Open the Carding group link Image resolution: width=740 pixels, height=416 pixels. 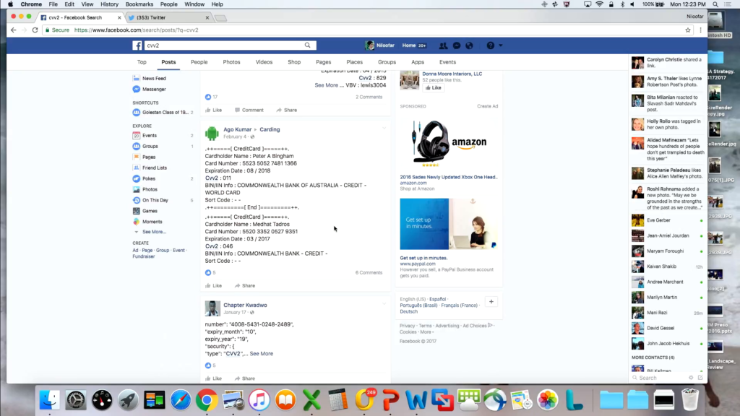tap(270, 130)
